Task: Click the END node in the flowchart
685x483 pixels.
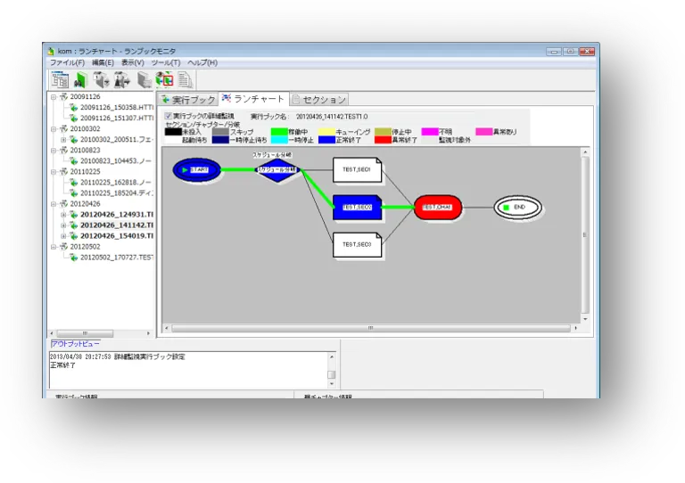Action: point(519,208)
